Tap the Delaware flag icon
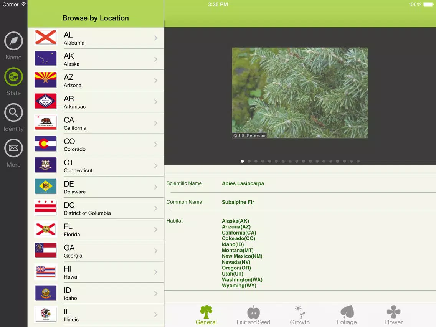The image size is (436, 327). 46,187
